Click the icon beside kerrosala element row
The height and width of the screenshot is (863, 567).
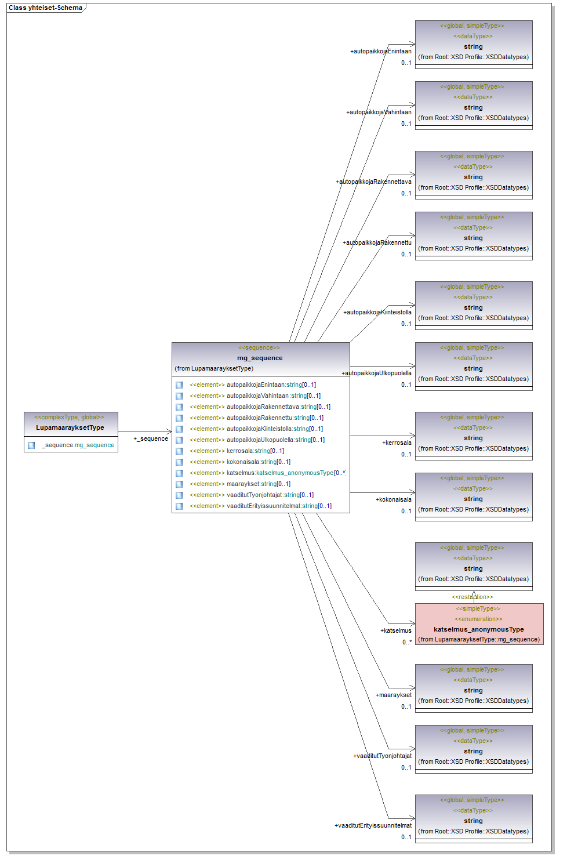coord(179,451)
